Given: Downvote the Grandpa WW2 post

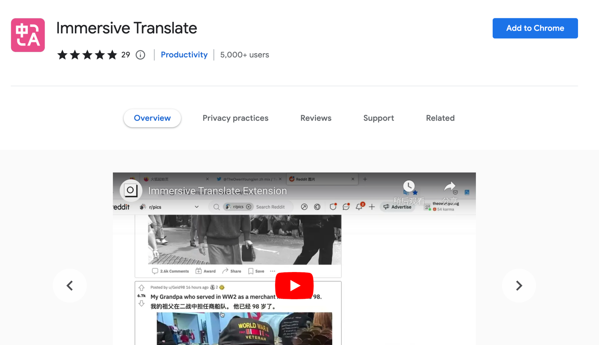Looking at the screenshot, I should pos(141,303).
